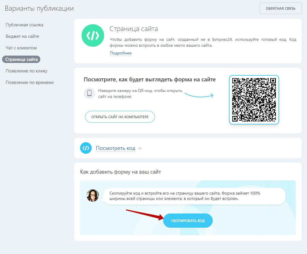Choose Появление по клику option
The image size is (307, 254).
pyautogui.click(x=26, y=71)
